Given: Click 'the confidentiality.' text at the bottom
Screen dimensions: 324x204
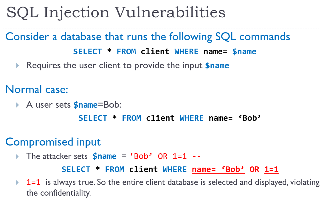Looking at the screenshot, I should [58, 193].
